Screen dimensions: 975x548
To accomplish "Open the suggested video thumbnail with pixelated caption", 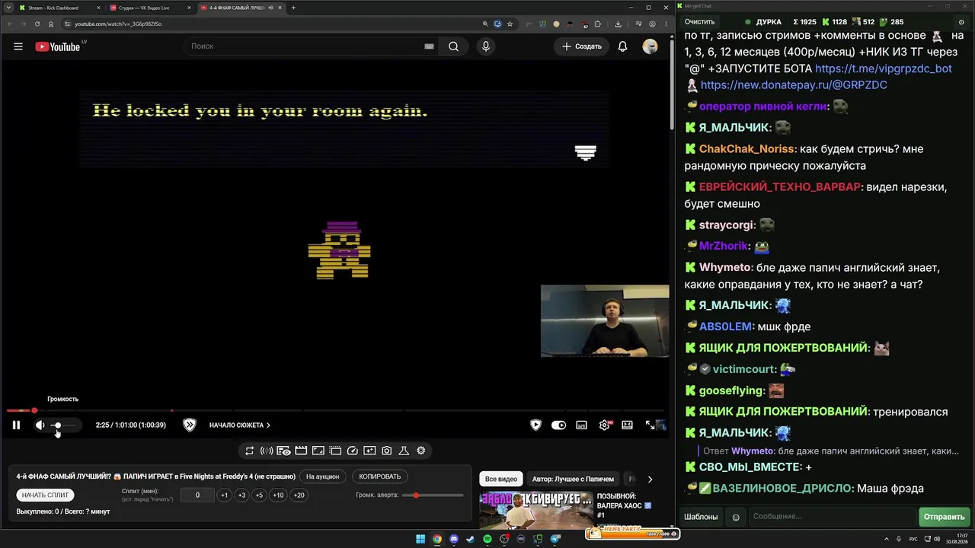I will (x=535, y=510).
